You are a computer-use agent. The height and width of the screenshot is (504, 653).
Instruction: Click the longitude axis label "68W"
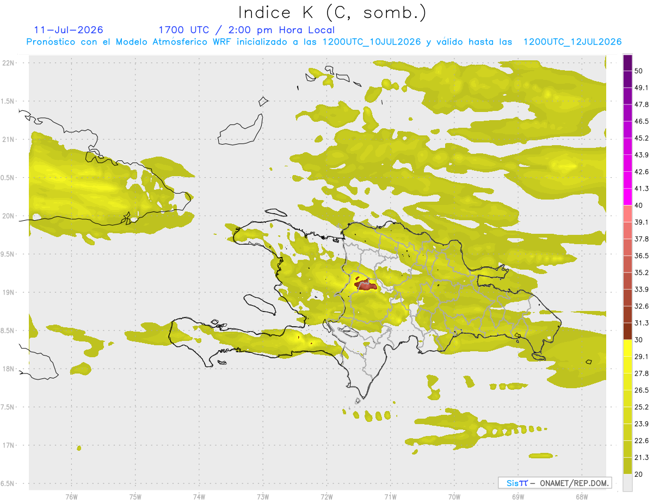pyautogui.click(x=582, y=497)
